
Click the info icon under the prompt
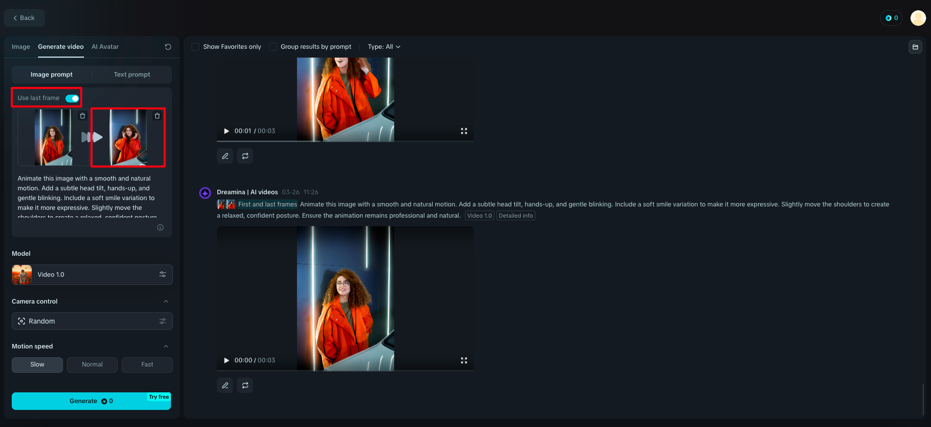pyautogui.click(x=160, y=227)
